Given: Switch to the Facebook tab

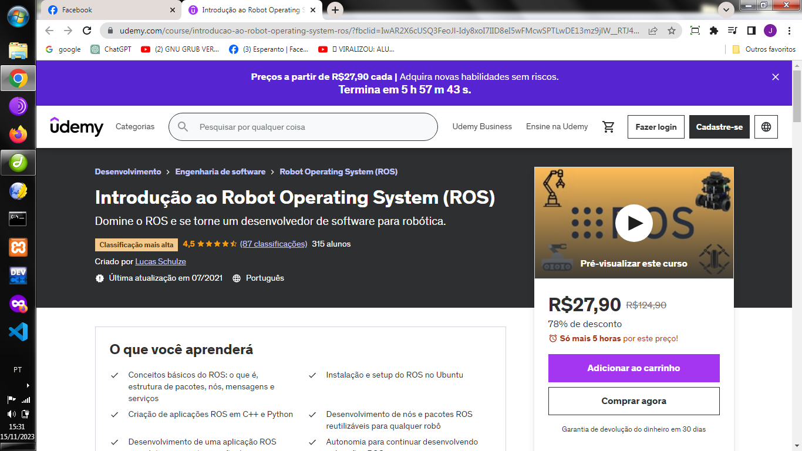Looking at the screenshot, I should click(x=112, y=10).
